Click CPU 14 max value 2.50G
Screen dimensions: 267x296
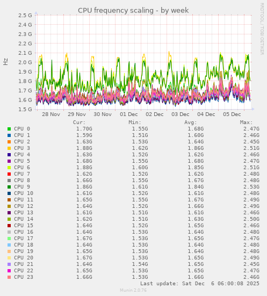click(x=251, y=219)
